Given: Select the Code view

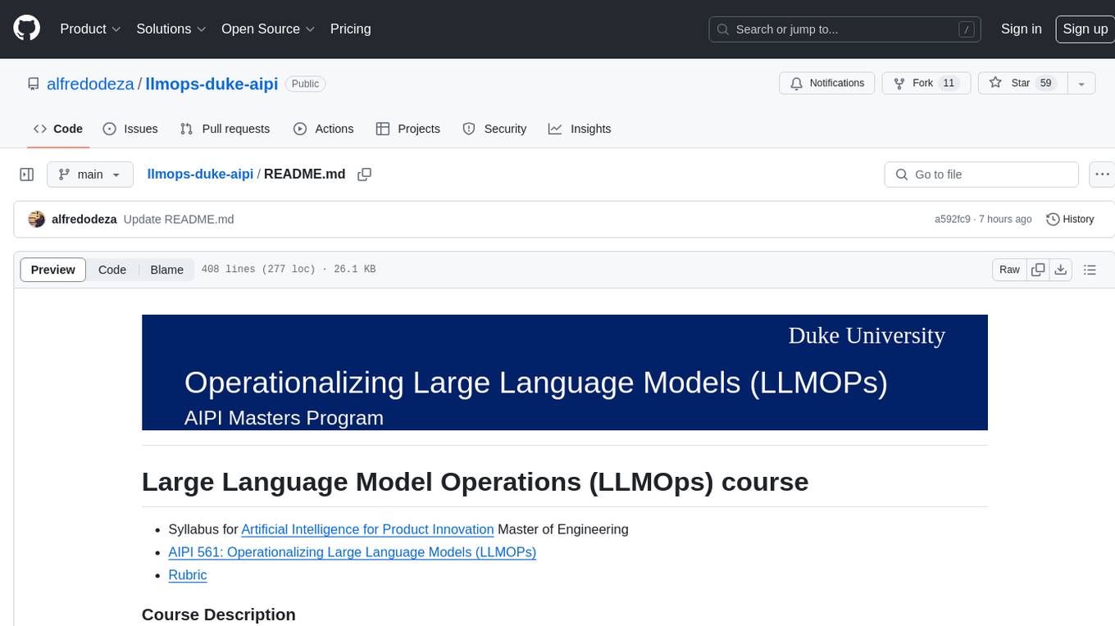Looking at the screenshot, I should (112, 270).
